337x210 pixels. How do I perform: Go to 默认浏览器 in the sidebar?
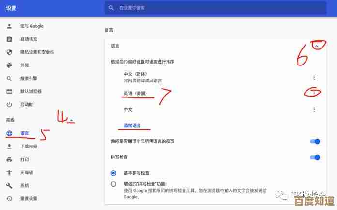click(31, 91)
